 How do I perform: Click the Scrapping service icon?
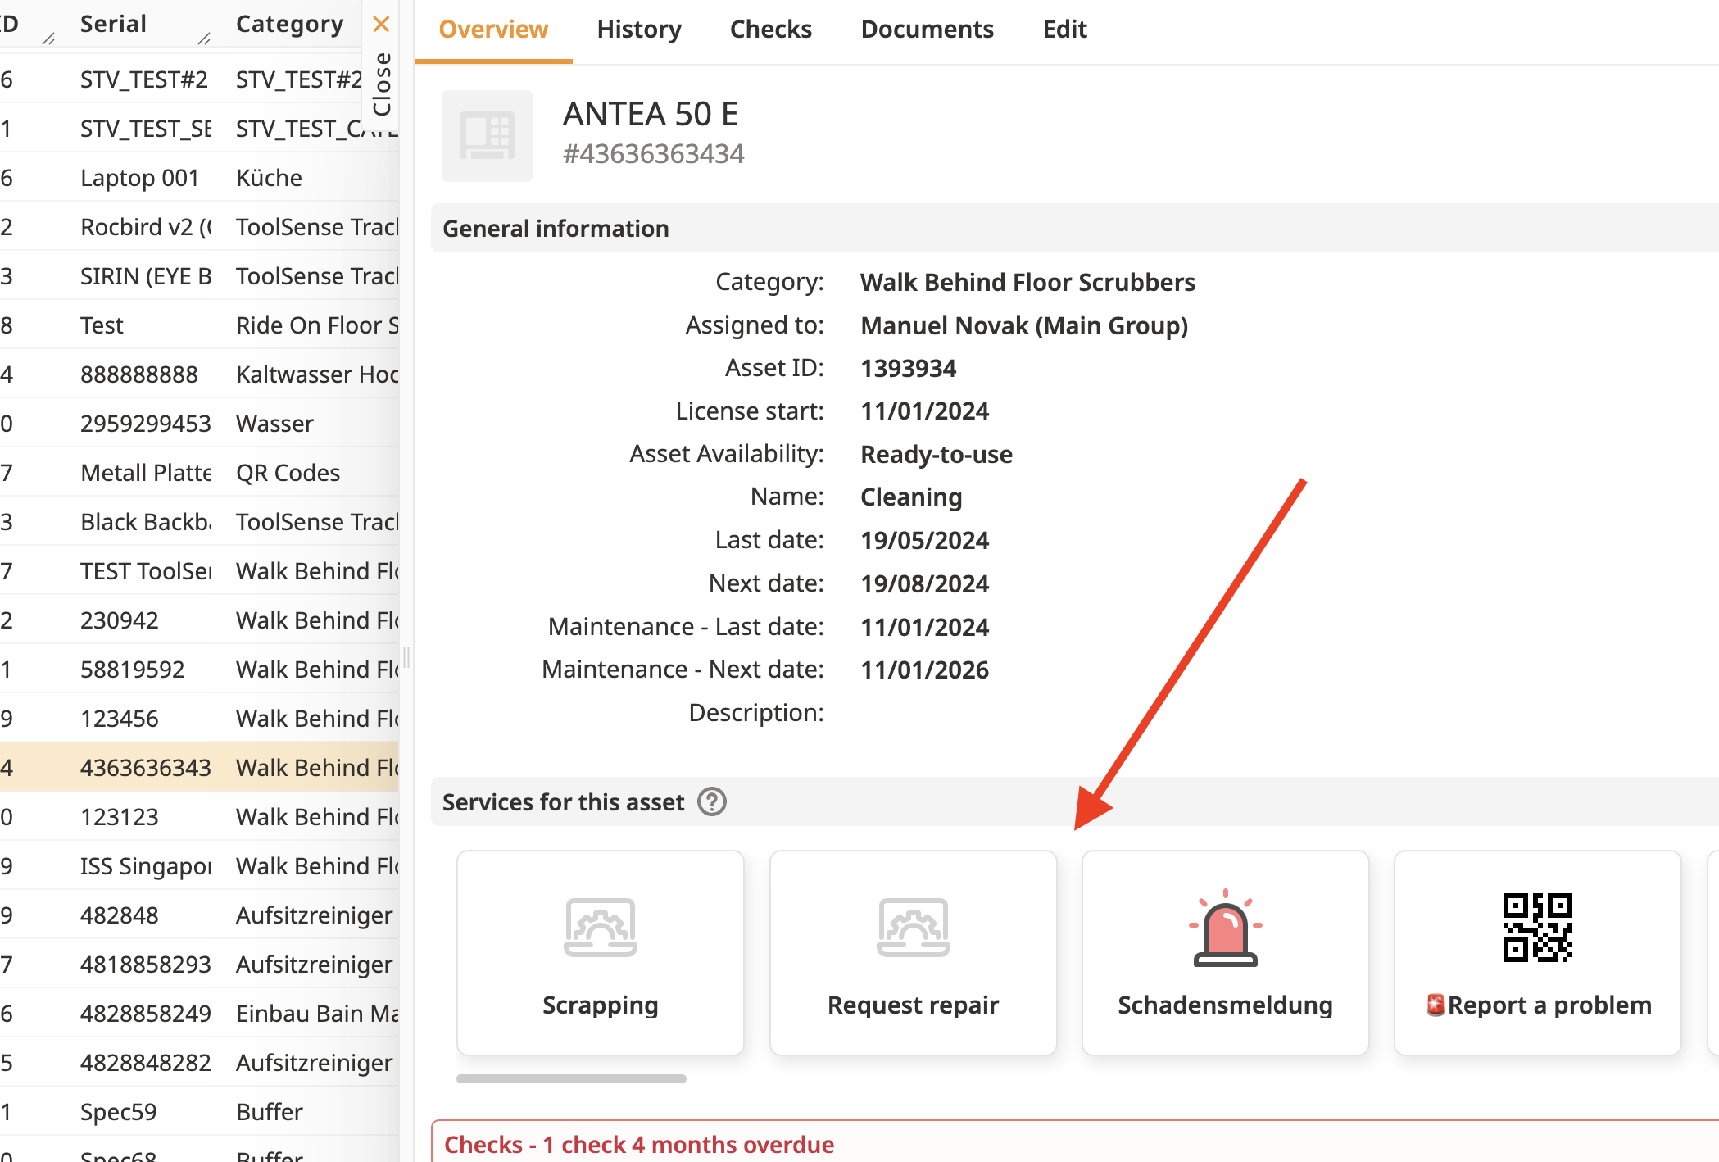(x=600, y=927)
